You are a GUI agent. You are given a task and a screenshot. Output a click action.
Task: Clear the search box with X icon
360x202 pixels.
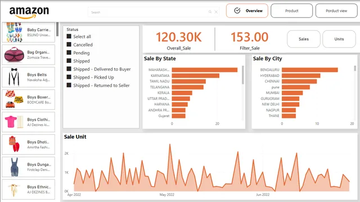[216, 12]
